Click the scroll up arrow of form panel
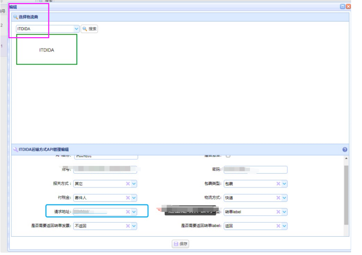Image resolution: width=362 pixels, height=255 pixels. pyautogui.click(x=346, y=158)
